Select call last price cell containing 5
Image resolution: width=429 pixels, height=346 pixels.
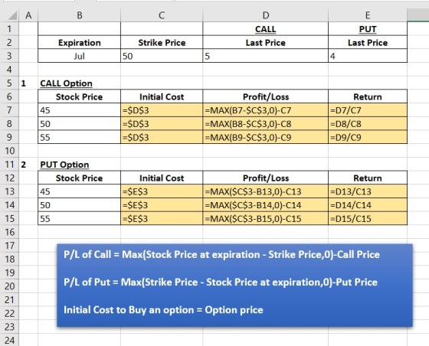266,56
